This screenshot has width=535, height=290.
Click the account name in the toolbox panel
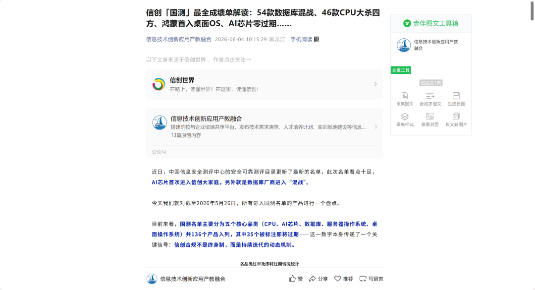point(436,45)
